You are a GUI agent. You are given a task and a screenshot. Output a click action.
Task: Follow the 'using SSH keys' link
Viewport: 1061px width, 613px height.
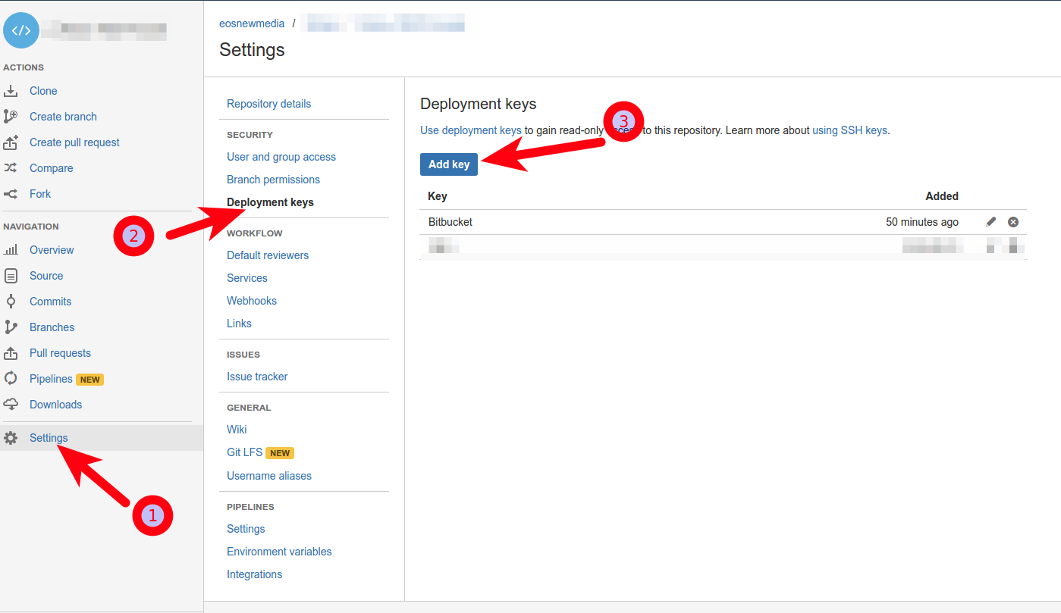[x=849, y=130]
